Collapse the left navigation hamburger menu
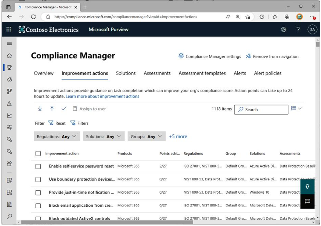The width and height of the screenshot is (321, 226). point(9,44)
